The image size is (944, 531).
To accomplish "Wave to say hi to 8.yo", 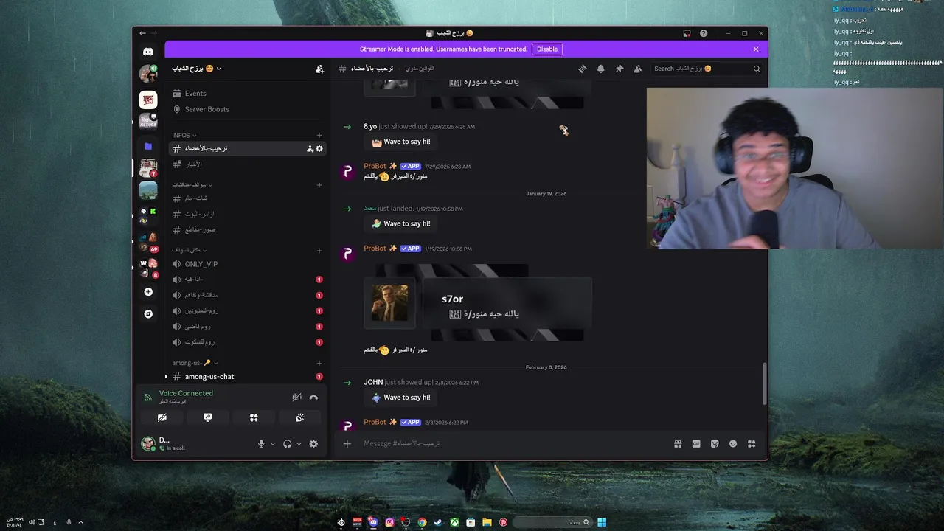I will tap(401, 142).
